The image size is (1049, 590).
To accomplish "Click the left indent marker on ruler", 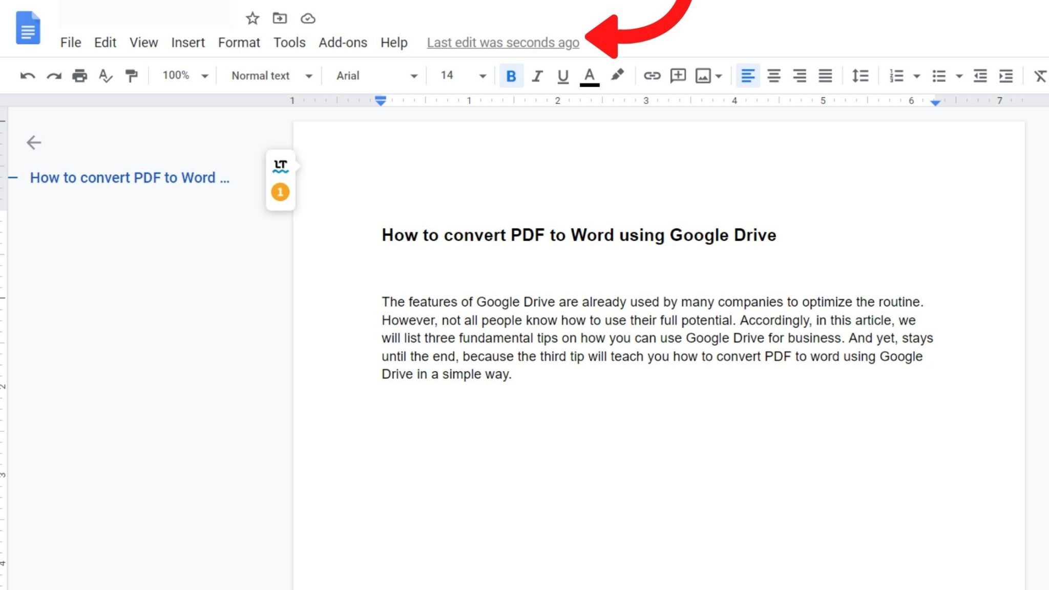I will tap(380, 100).
